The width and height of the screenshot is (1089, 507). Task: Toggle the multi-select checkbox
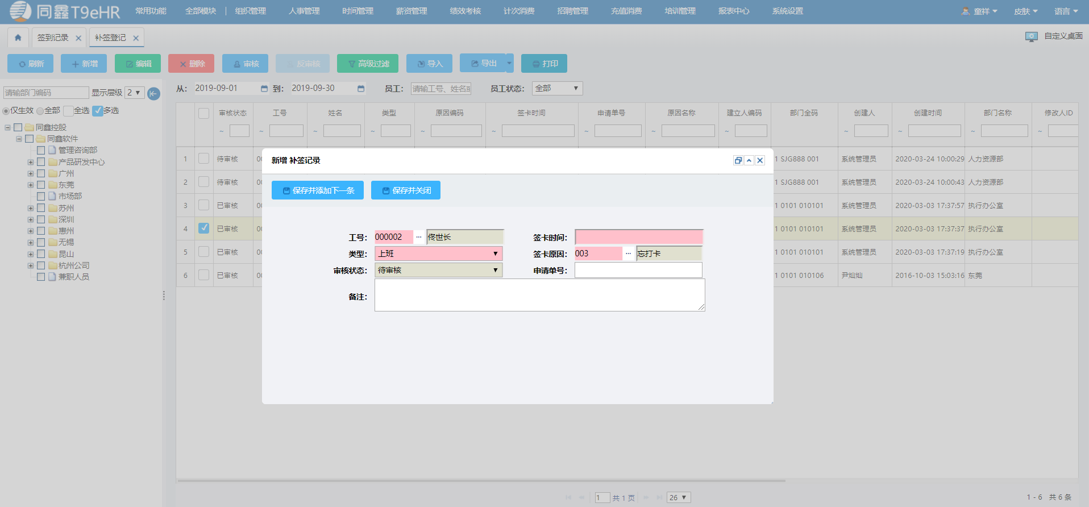click(x=98, y=111)
